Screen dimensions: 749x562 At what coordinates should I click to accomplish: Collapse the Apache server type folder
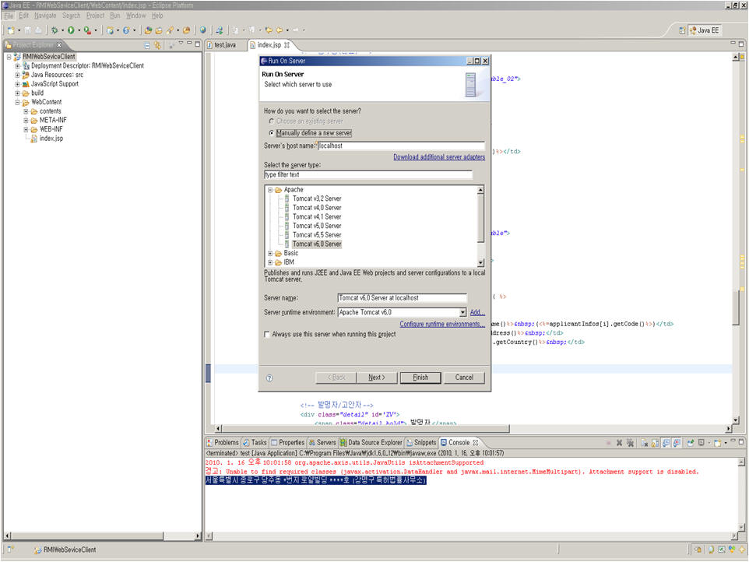tap(269, 188)
